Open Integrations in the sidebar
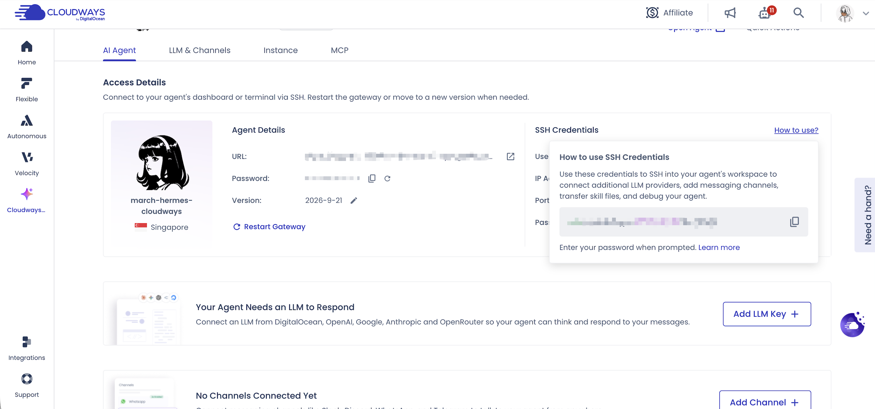The width and height of the screenshot is (875, 409). pyautogui.click(x=27, y=349)
